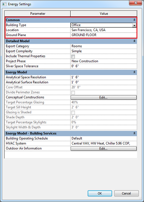Click the Project Phase parameter label
This screenshot has width=144, height=202.
point(16,61)
